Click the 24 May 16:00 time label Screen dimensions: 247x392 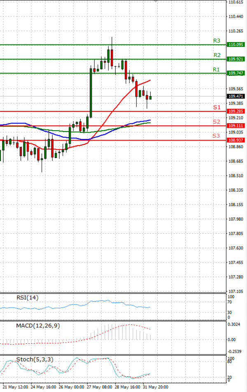[43, 387]
